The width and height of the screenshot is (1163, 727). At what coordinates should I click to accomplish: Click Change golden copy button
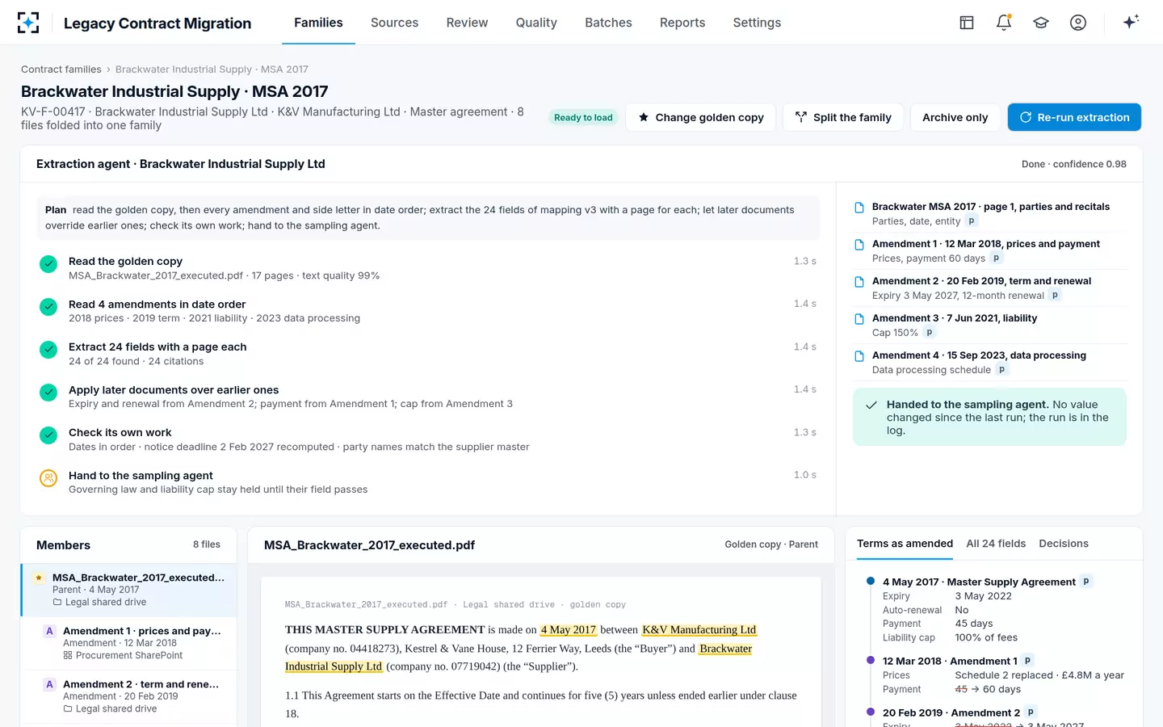tap(700, 117)
